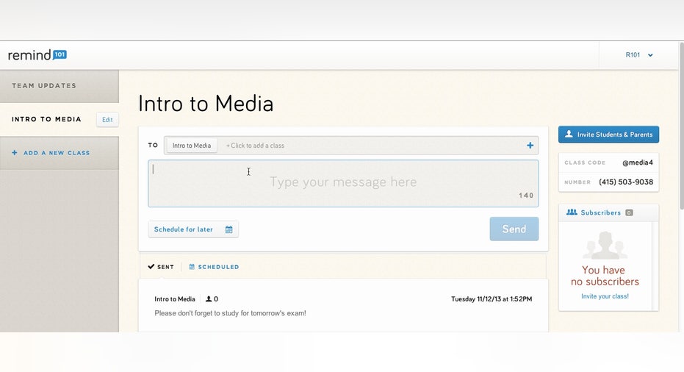
Task: Switch to the Sent tab
Action: (161, 267)
